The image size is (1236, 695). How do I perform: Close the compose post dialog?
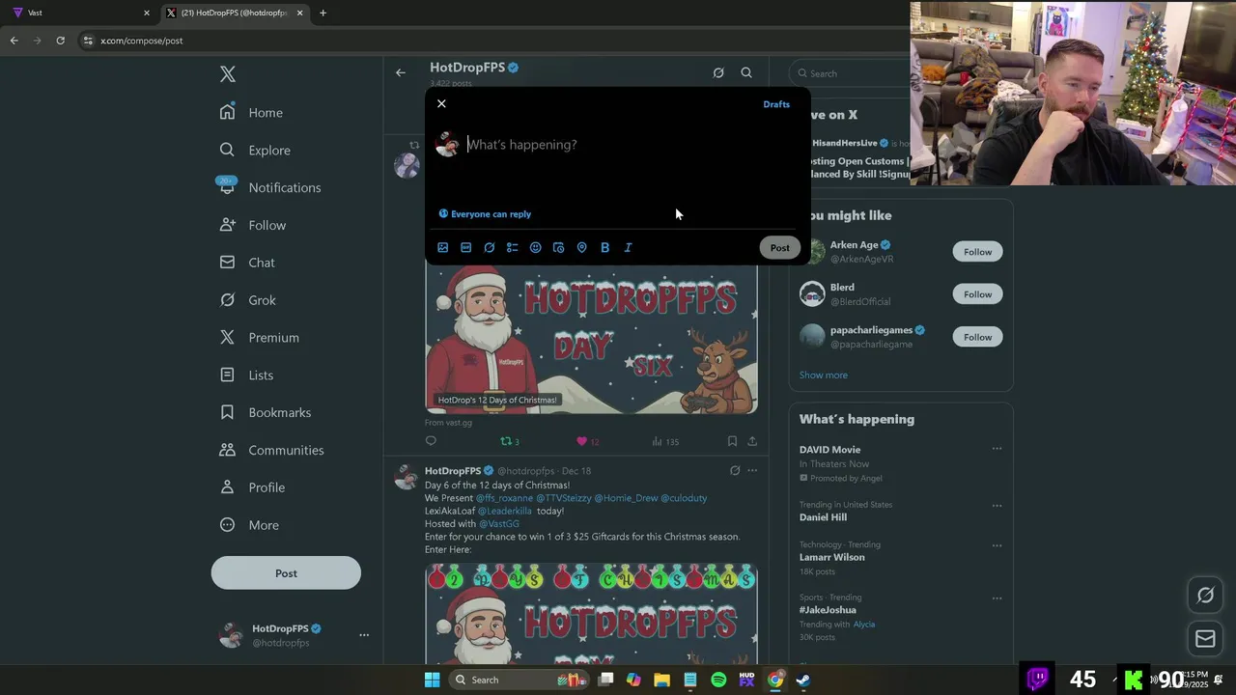[x=441, y=103]
